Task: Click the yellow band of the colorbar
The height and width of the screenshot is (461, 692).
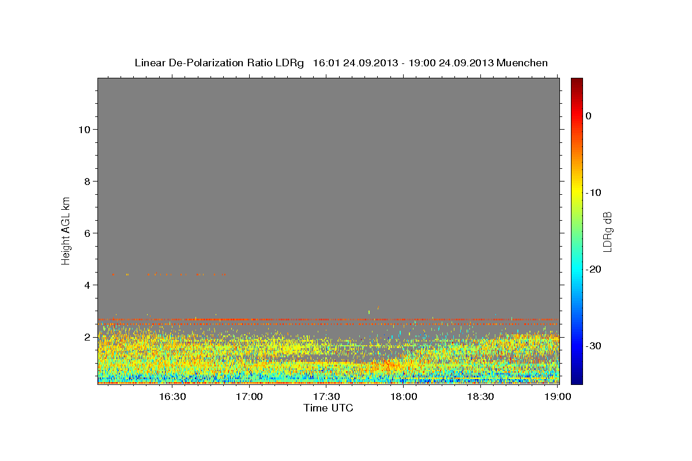Action: tap(577, 192)
